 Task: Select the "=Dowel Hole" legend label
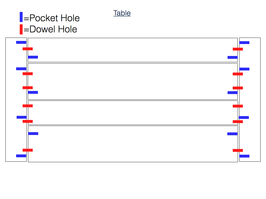(50, 29)
